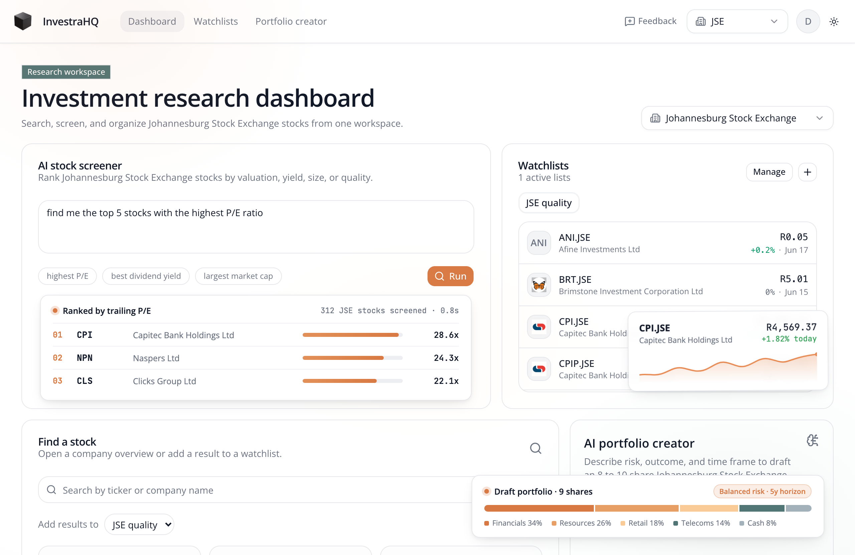
Task: Toggle the light/dark theme sun icon
Action: [x=833, y=22]
